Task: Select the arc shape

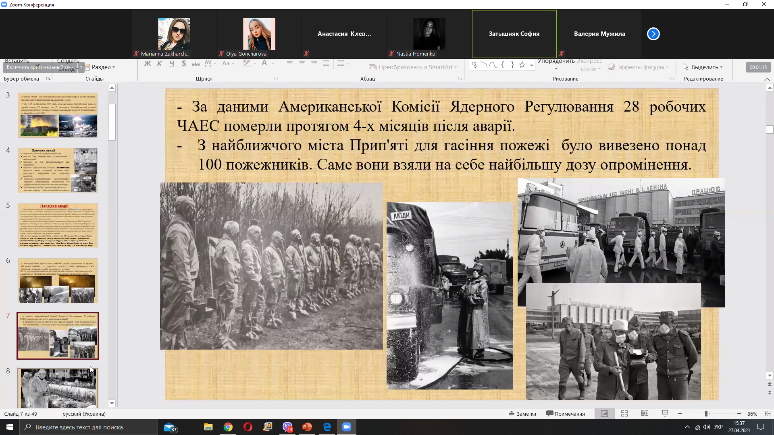Action: point(484,65)
